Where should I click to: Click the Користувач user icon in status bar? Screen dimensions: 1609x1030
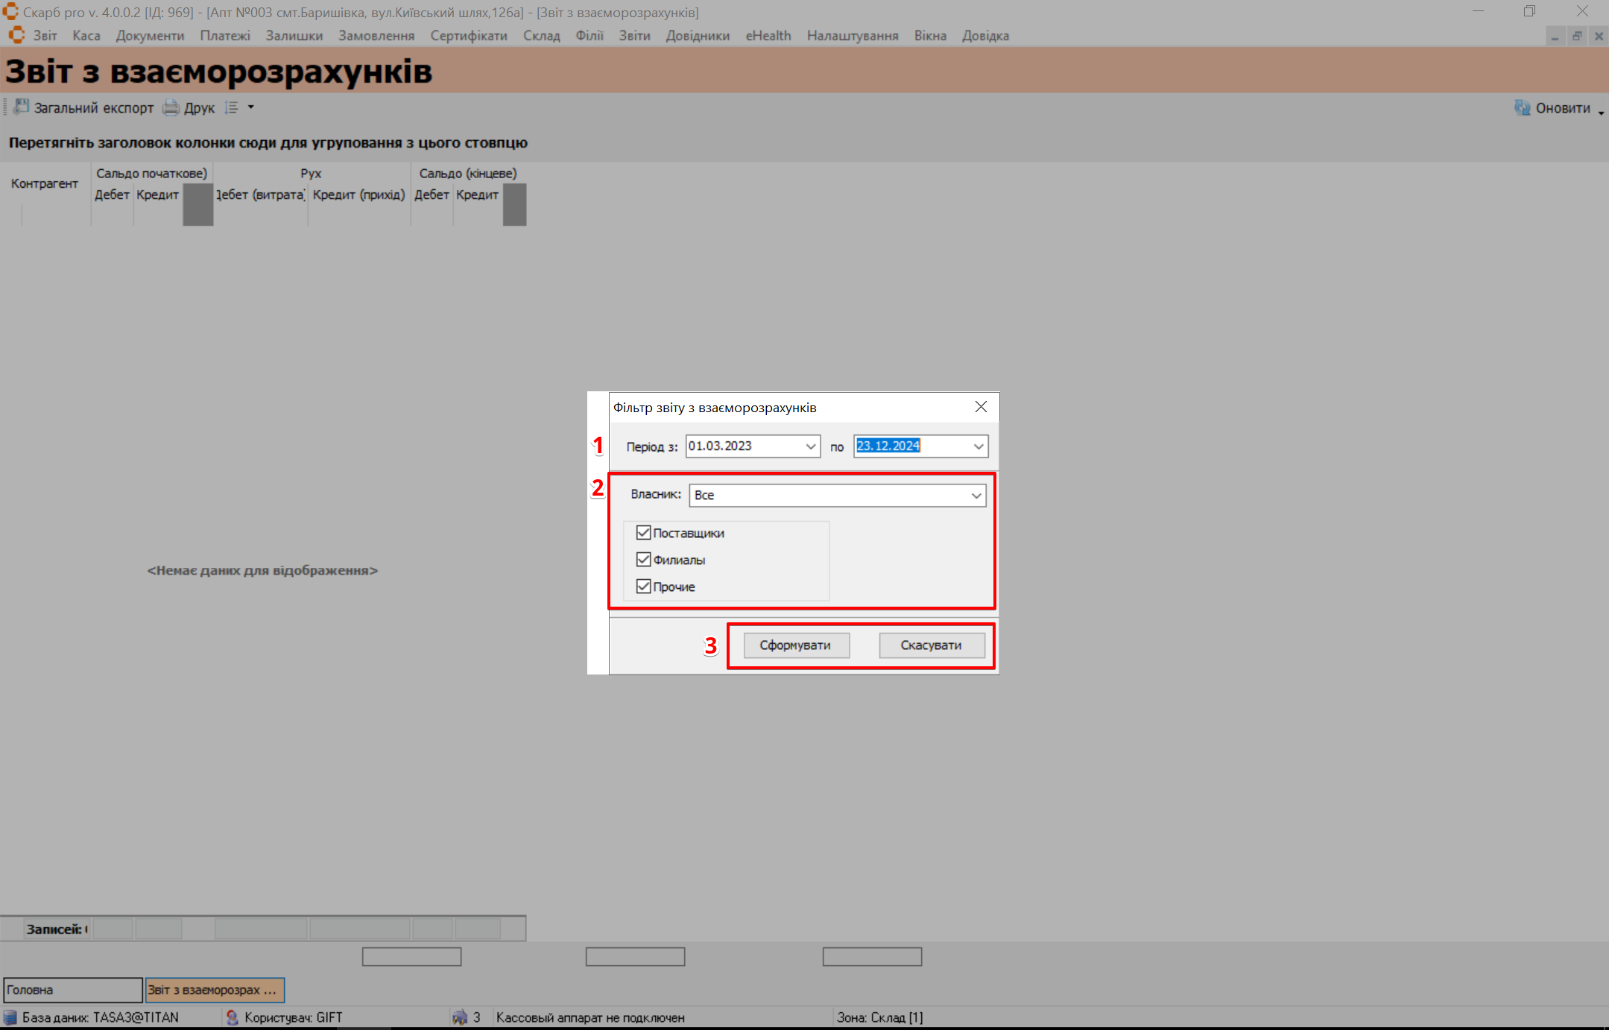click(x=232, y=1017)
